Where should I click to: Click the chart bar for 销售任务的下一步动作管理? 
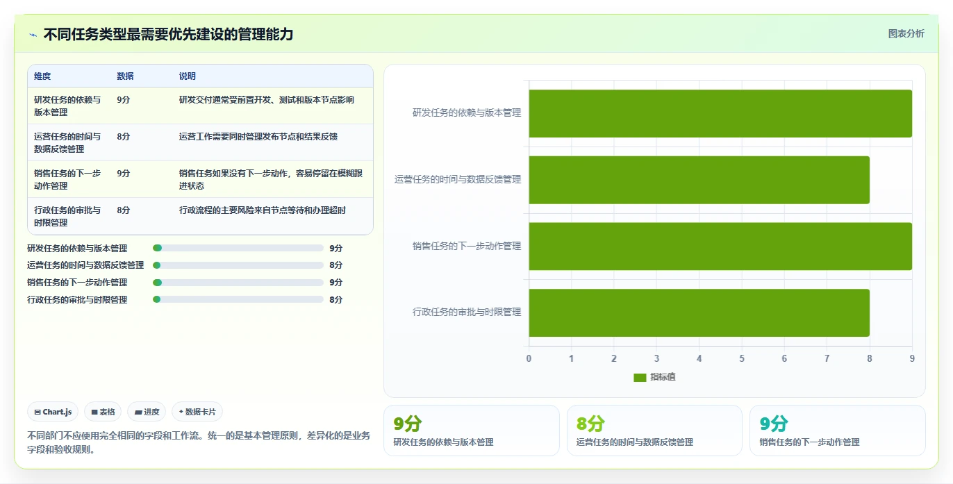pos(720,246)
